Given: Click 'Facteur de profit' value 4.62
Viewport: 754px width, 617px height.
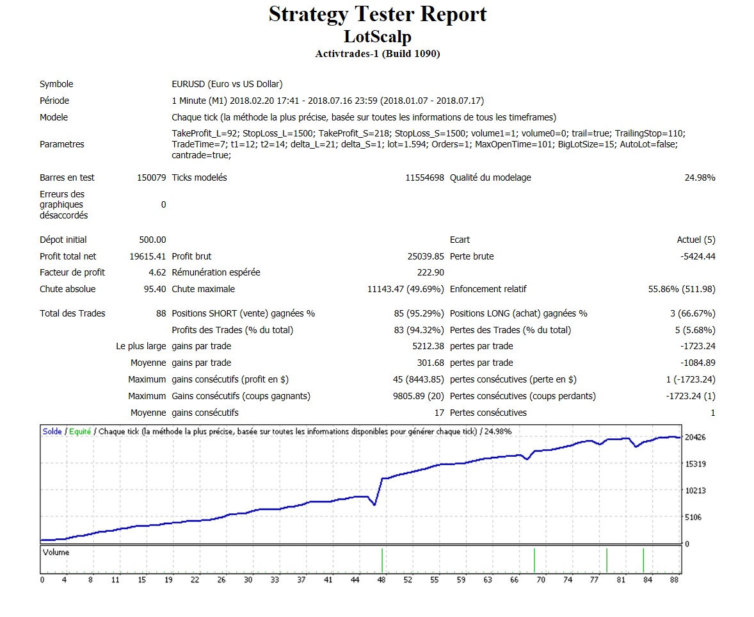Looking at the screenshot, I should tap(157, 272).
